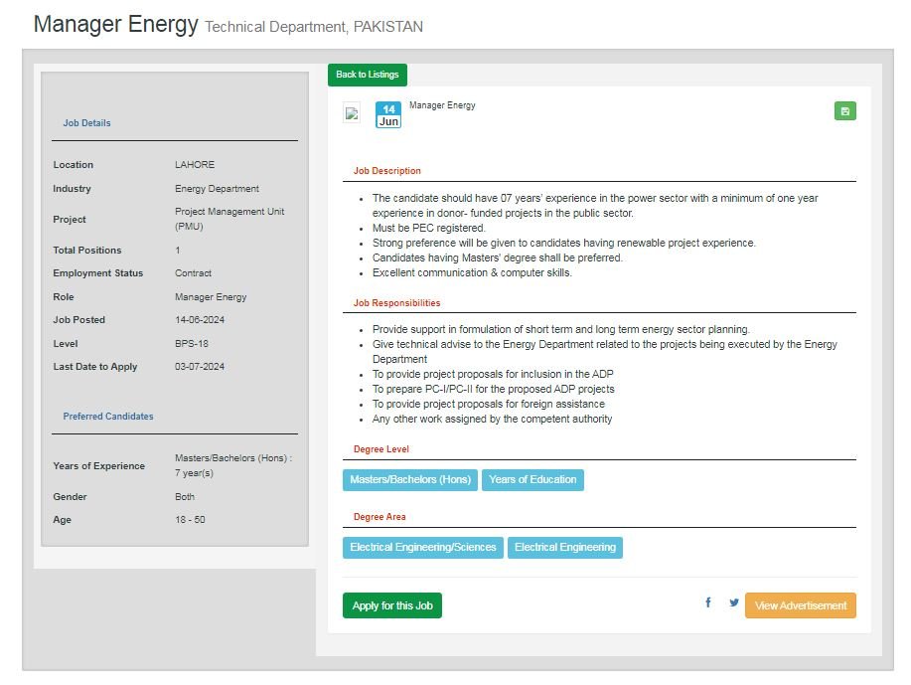This screenshot has height=685, width=911.
Task: Click the green save job icon
Action: (x=844, y=111)
